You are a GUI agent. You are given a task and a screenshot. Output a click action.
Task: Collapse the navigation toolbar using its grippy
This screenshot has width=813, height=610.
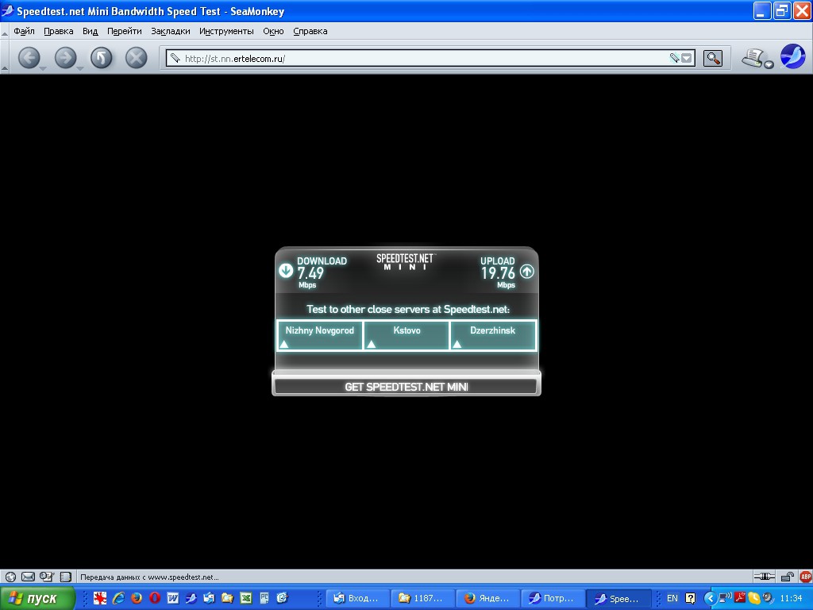[5, 57]
